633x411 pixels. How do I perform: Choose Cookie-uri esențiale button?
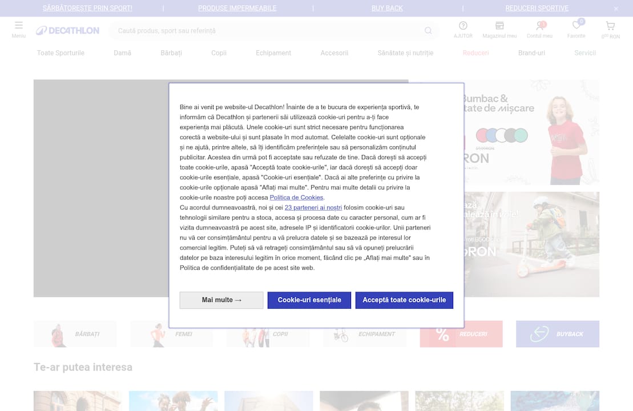click(309, 300)
